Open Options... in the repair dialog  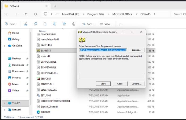coord(137,84)
